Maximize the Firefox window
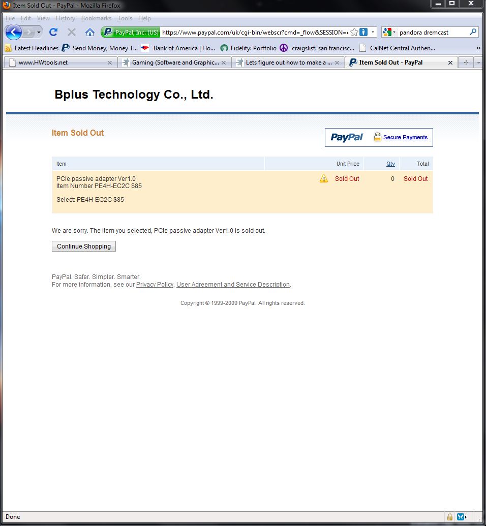 pos(452,4)
